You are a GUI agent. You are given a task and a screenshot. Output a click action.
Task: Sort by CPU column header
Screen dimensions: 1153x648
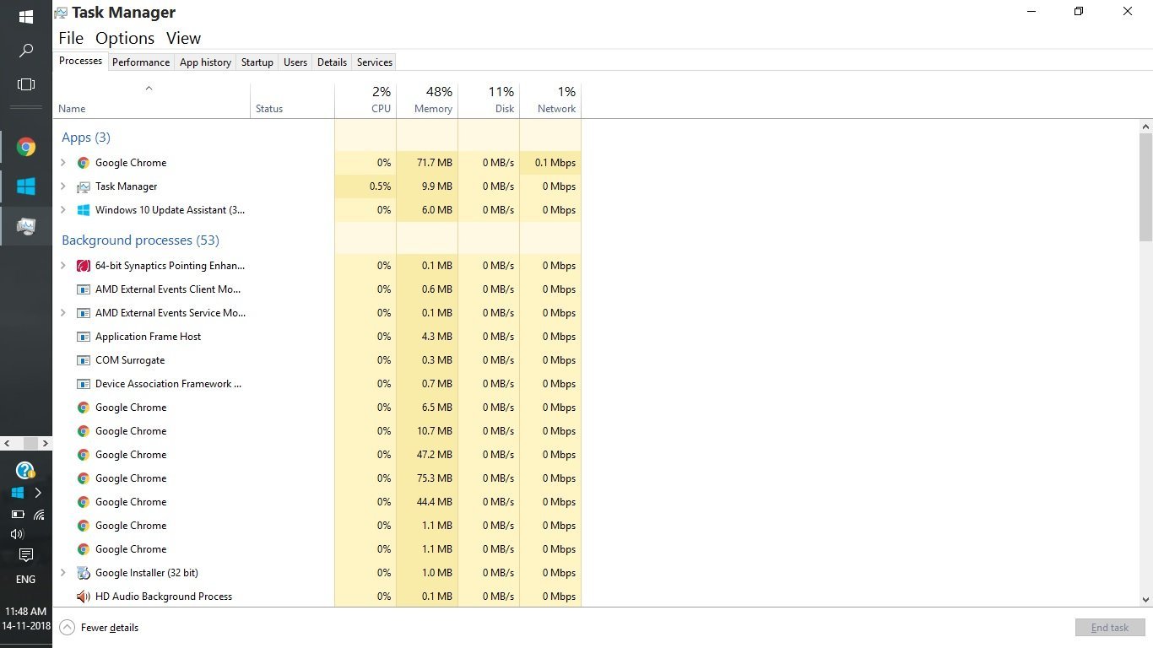(365, 100)
